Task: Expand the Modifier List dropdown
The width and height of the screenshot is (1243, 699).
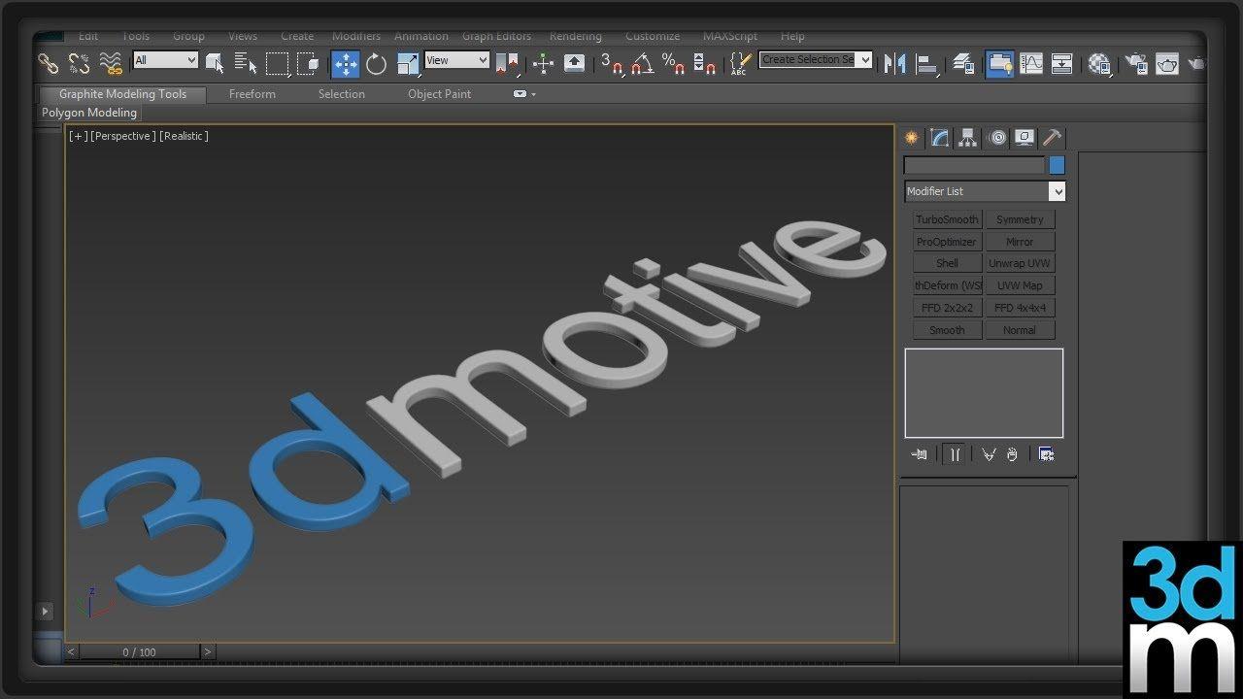Action: pyautogui.click(x=985, y=191)
